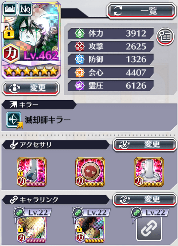Toggle the gold lock on character card
This screenshot has width=178, height=246.
9,33
